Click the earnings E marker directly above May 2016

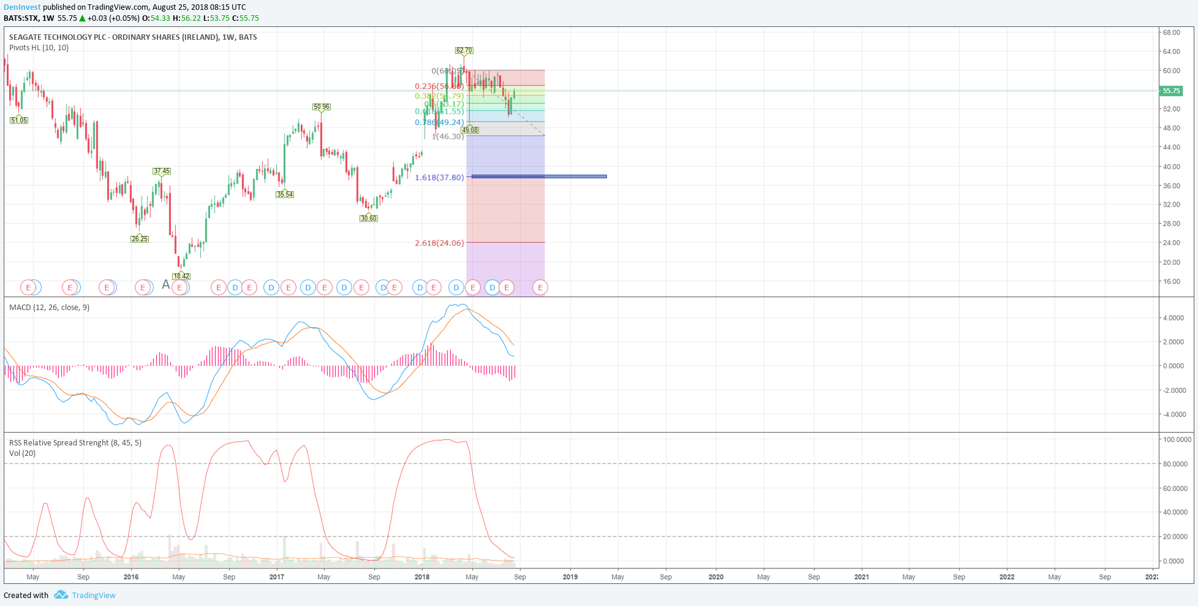pos(179,287)
